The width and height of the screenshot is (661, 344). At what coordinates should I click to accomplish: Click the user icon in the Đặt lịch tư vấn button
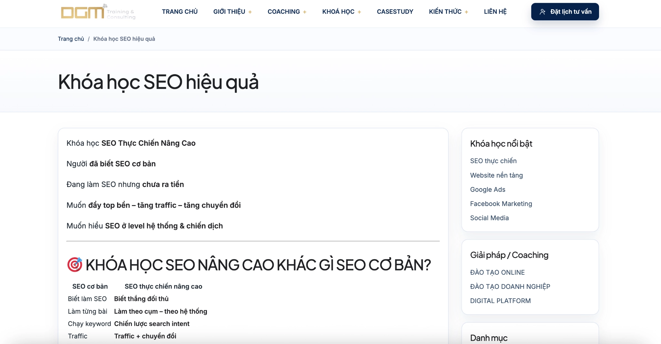tap(543, 12)
